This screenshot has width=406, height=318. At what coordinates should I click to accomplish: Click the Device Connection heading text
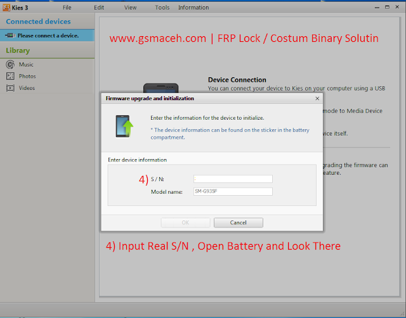coord(237,80)
